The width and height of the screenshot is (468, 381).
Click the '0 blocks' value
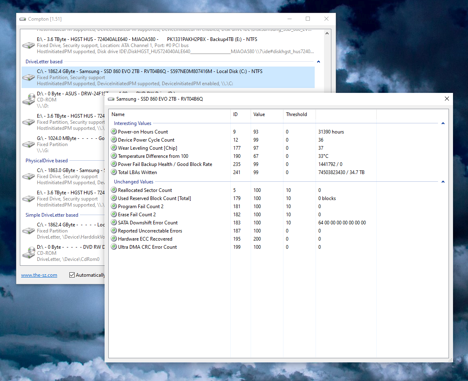pyautogui.click(x=327, y=198)
